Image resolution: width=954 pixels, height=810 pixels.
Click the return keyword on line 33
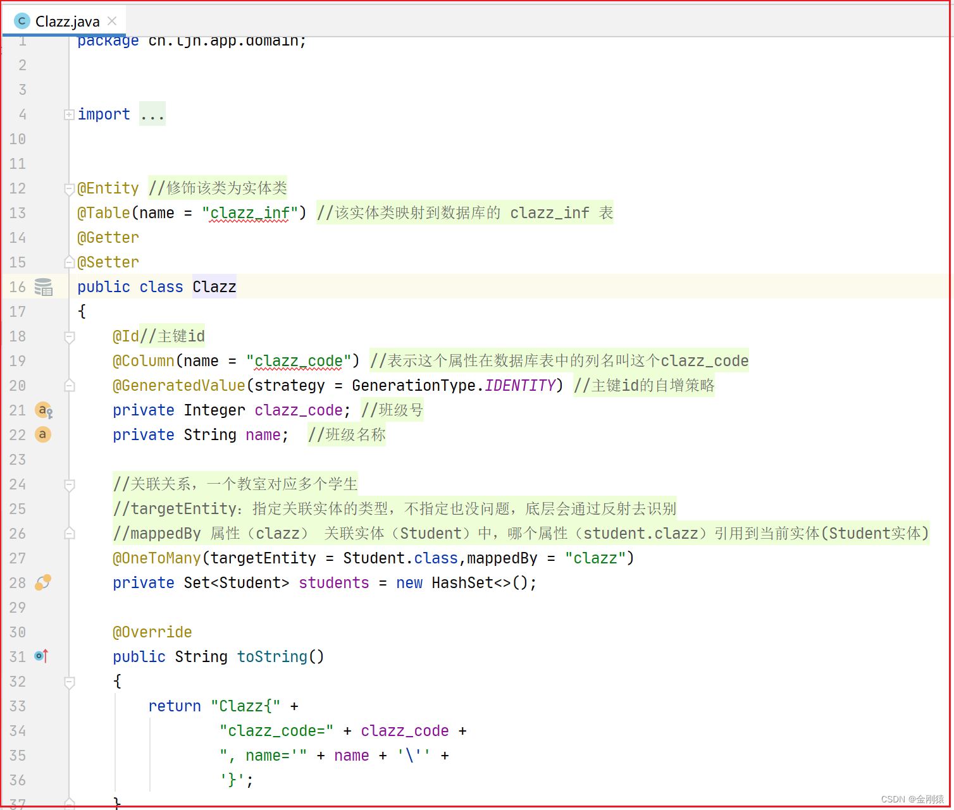click(175, 706)
